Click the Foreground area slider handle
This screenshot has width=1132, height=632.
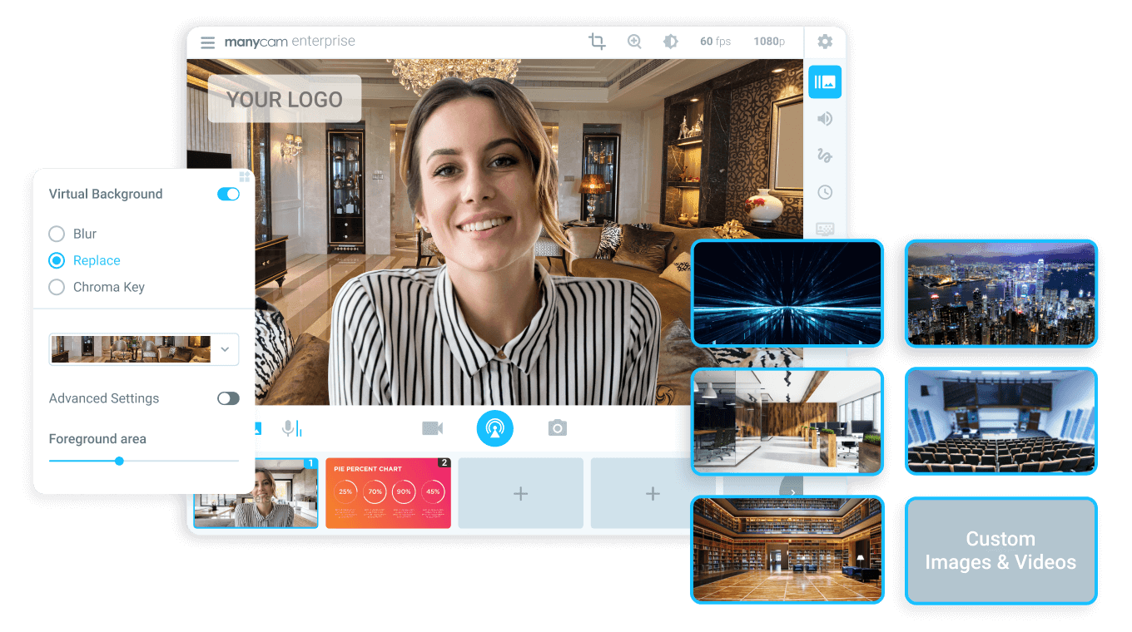tap(119, 461)
